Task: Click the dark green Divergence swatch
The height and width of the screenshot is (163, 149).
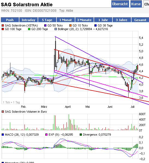Action: [x=81, y=135]
